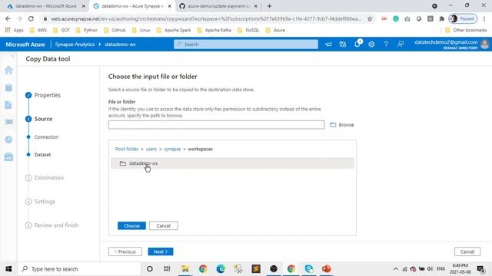The image size is (492, 276).
Task: Open the Integrate hub in the sidebar
Action: [8, 122]
